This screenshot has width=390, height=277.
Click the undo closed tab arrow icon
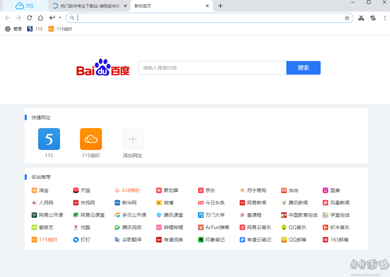52,17
